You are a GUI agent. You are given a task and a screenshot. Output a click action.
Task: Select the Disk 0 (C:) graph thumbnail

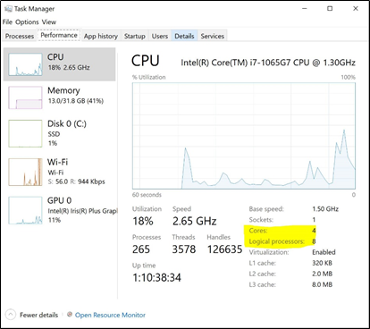tap(25, 133)
